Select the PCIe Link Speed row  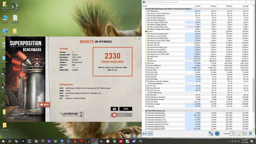(x=197, y=102)
